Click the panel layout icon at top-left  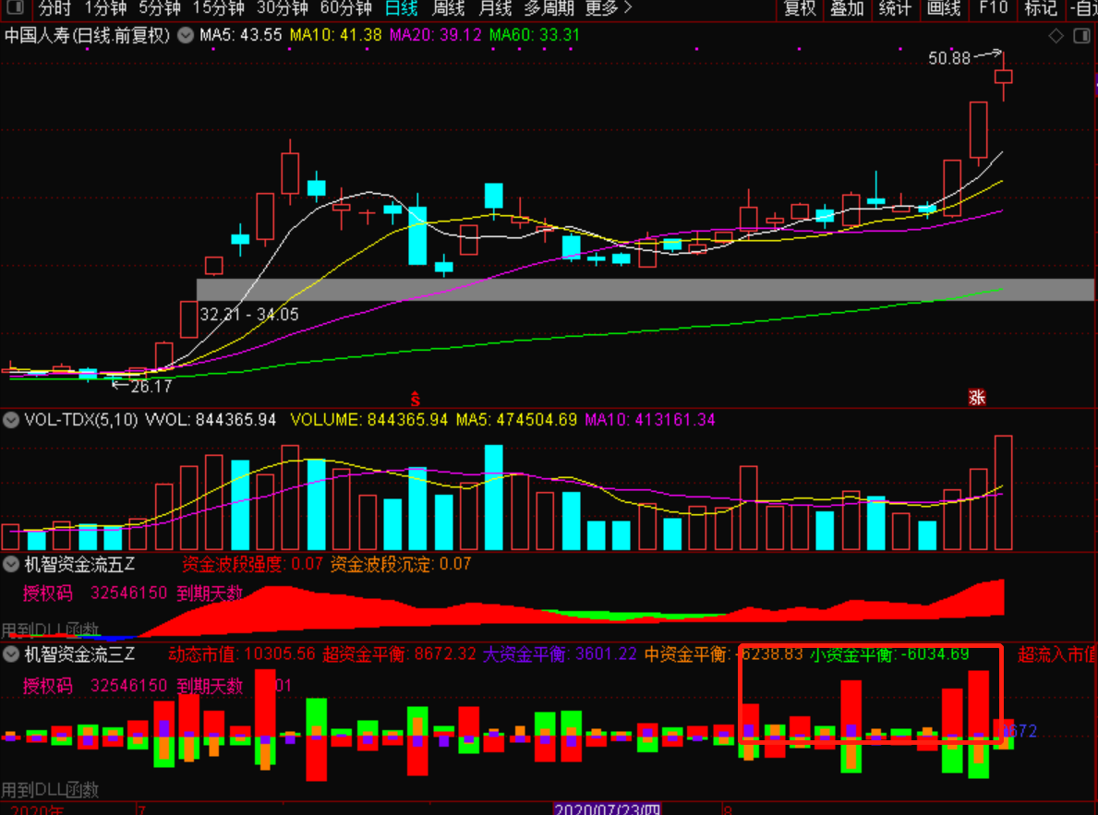click(x=16, y=8)
